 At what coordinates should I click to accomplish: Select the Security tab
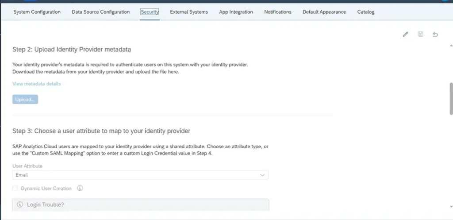click(150, 12)
